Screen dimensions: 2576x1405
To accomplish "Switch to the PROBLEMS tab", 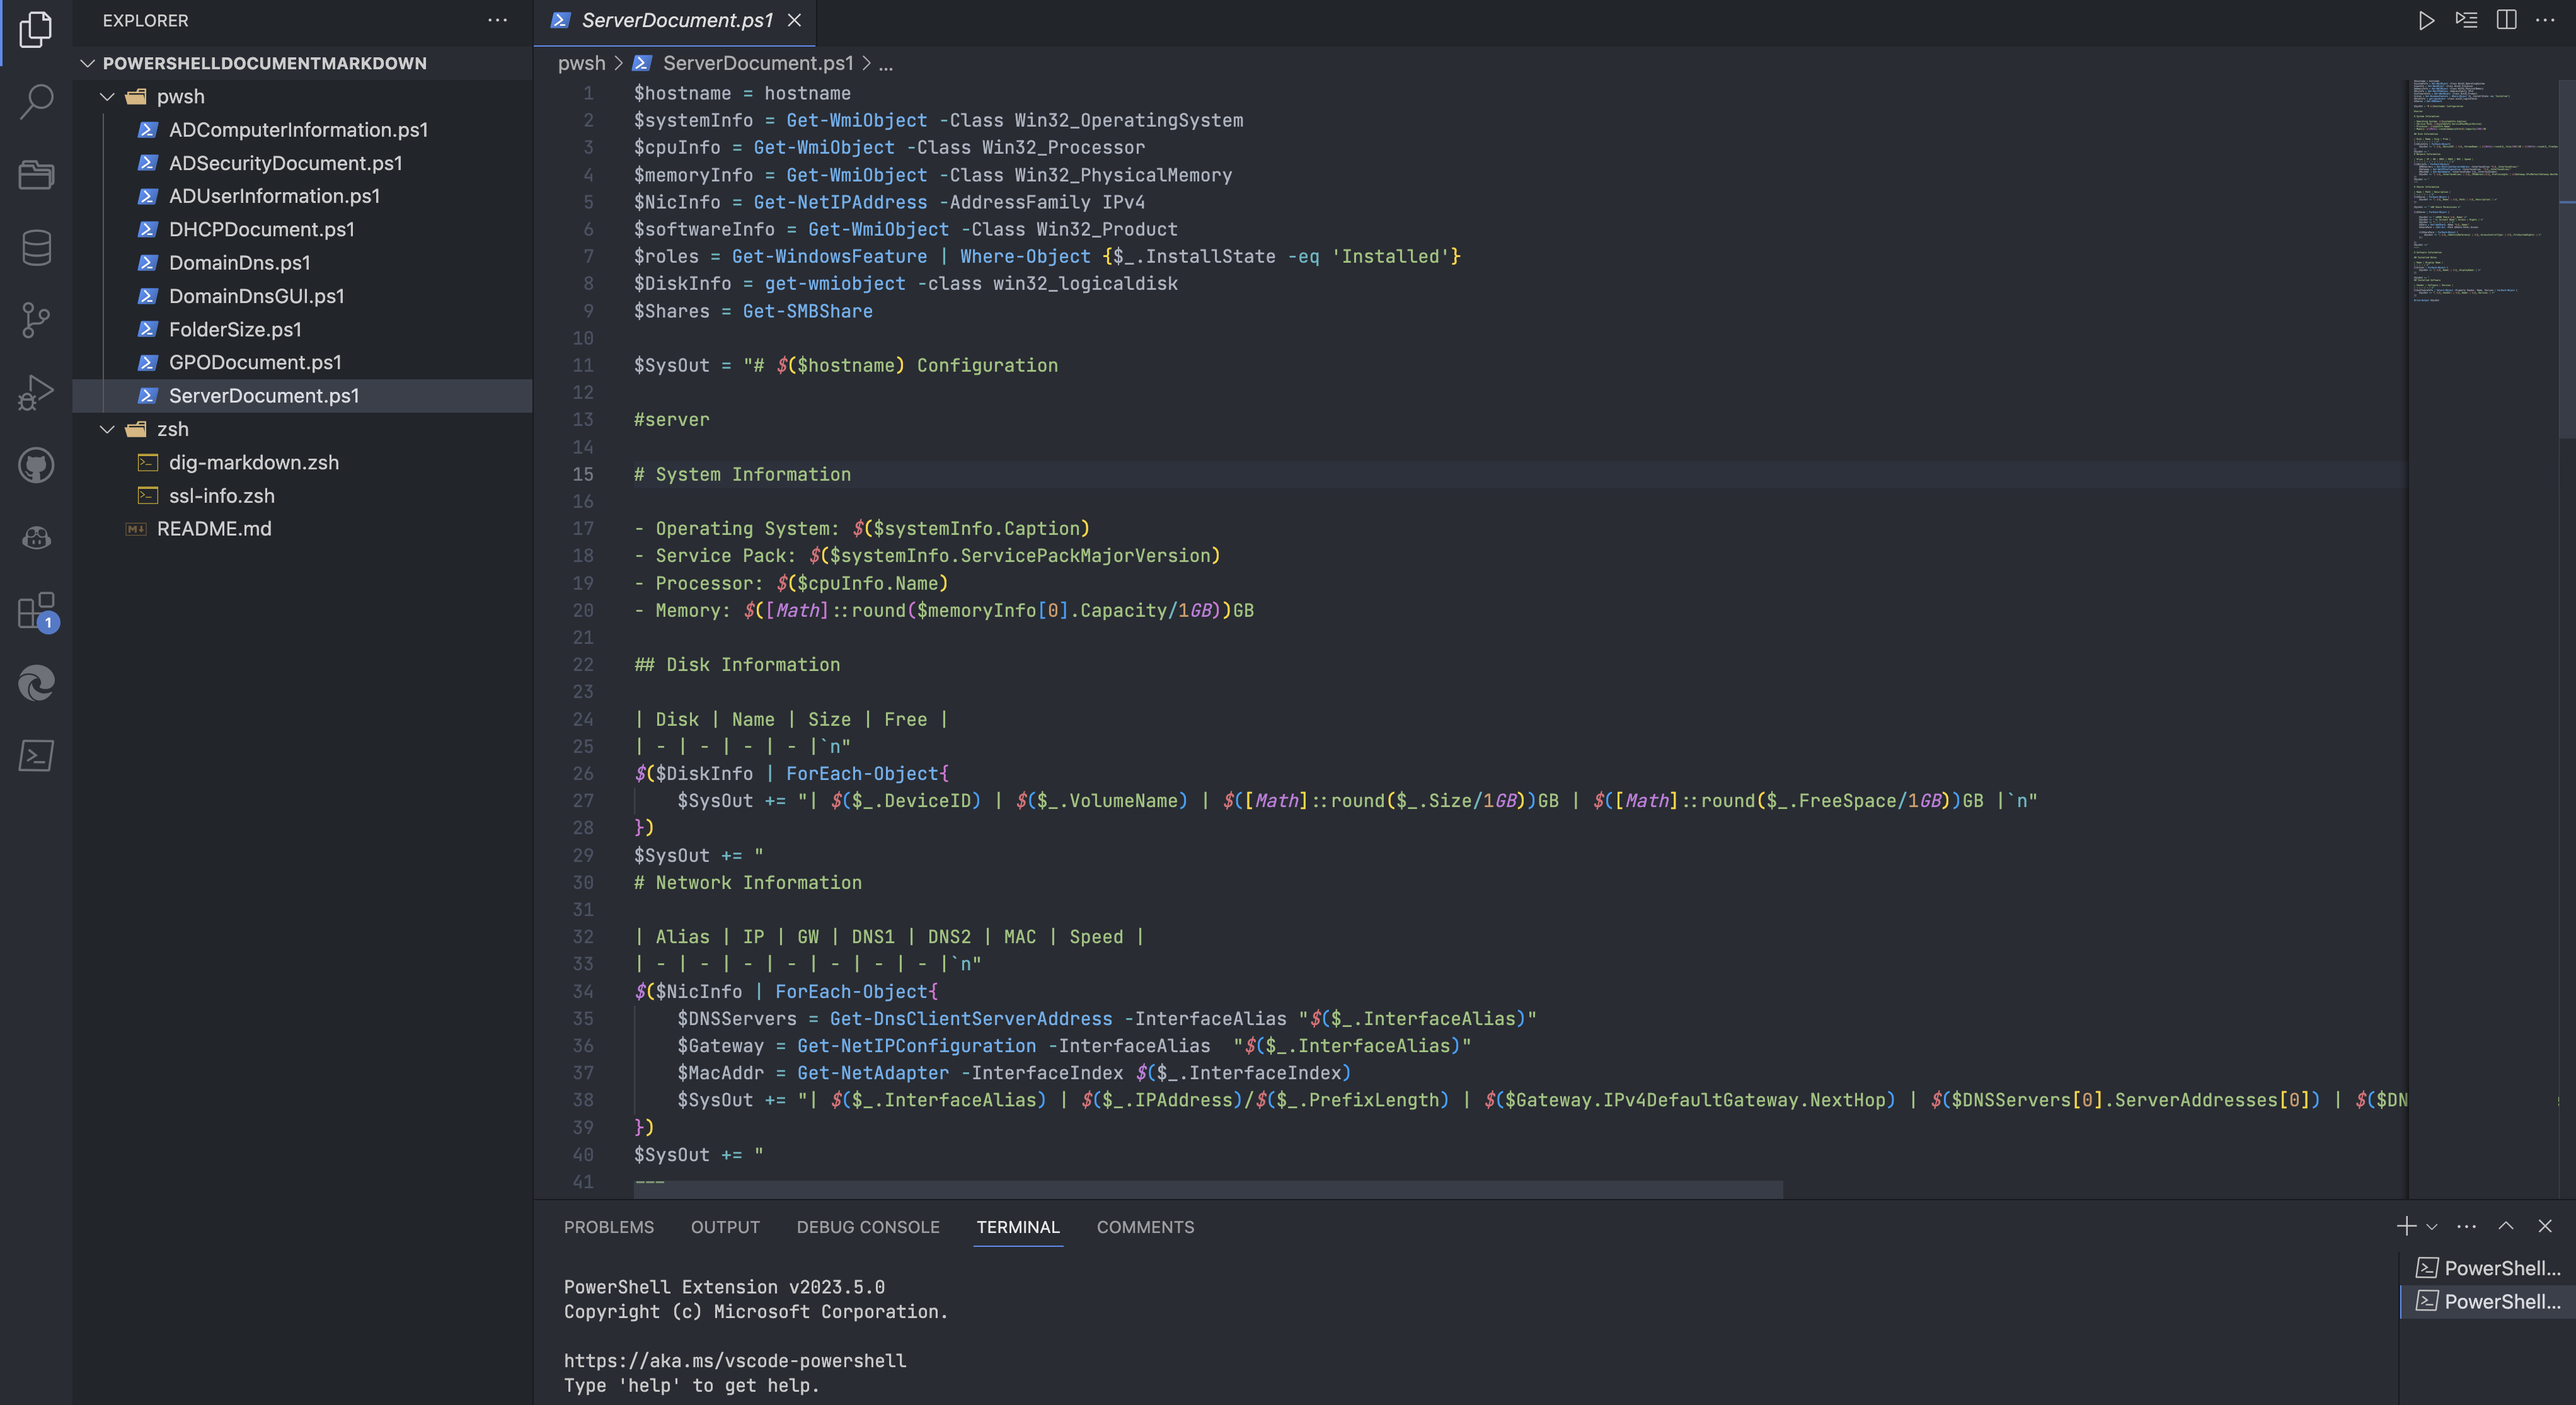I will [x=608, y=1227].
